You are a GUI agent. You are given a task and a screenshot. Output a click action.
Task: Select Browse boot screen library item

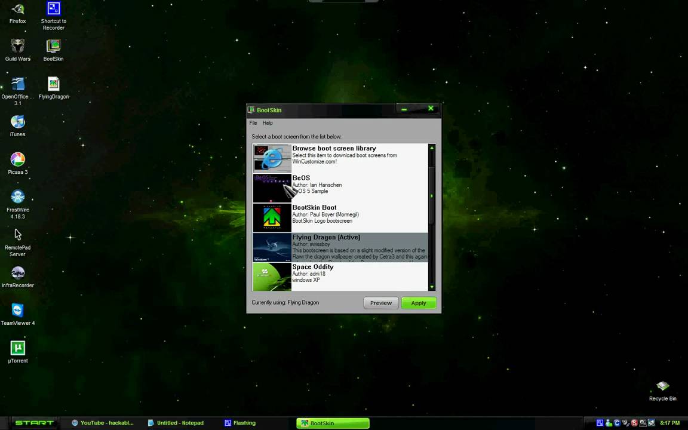click(340, 158)
